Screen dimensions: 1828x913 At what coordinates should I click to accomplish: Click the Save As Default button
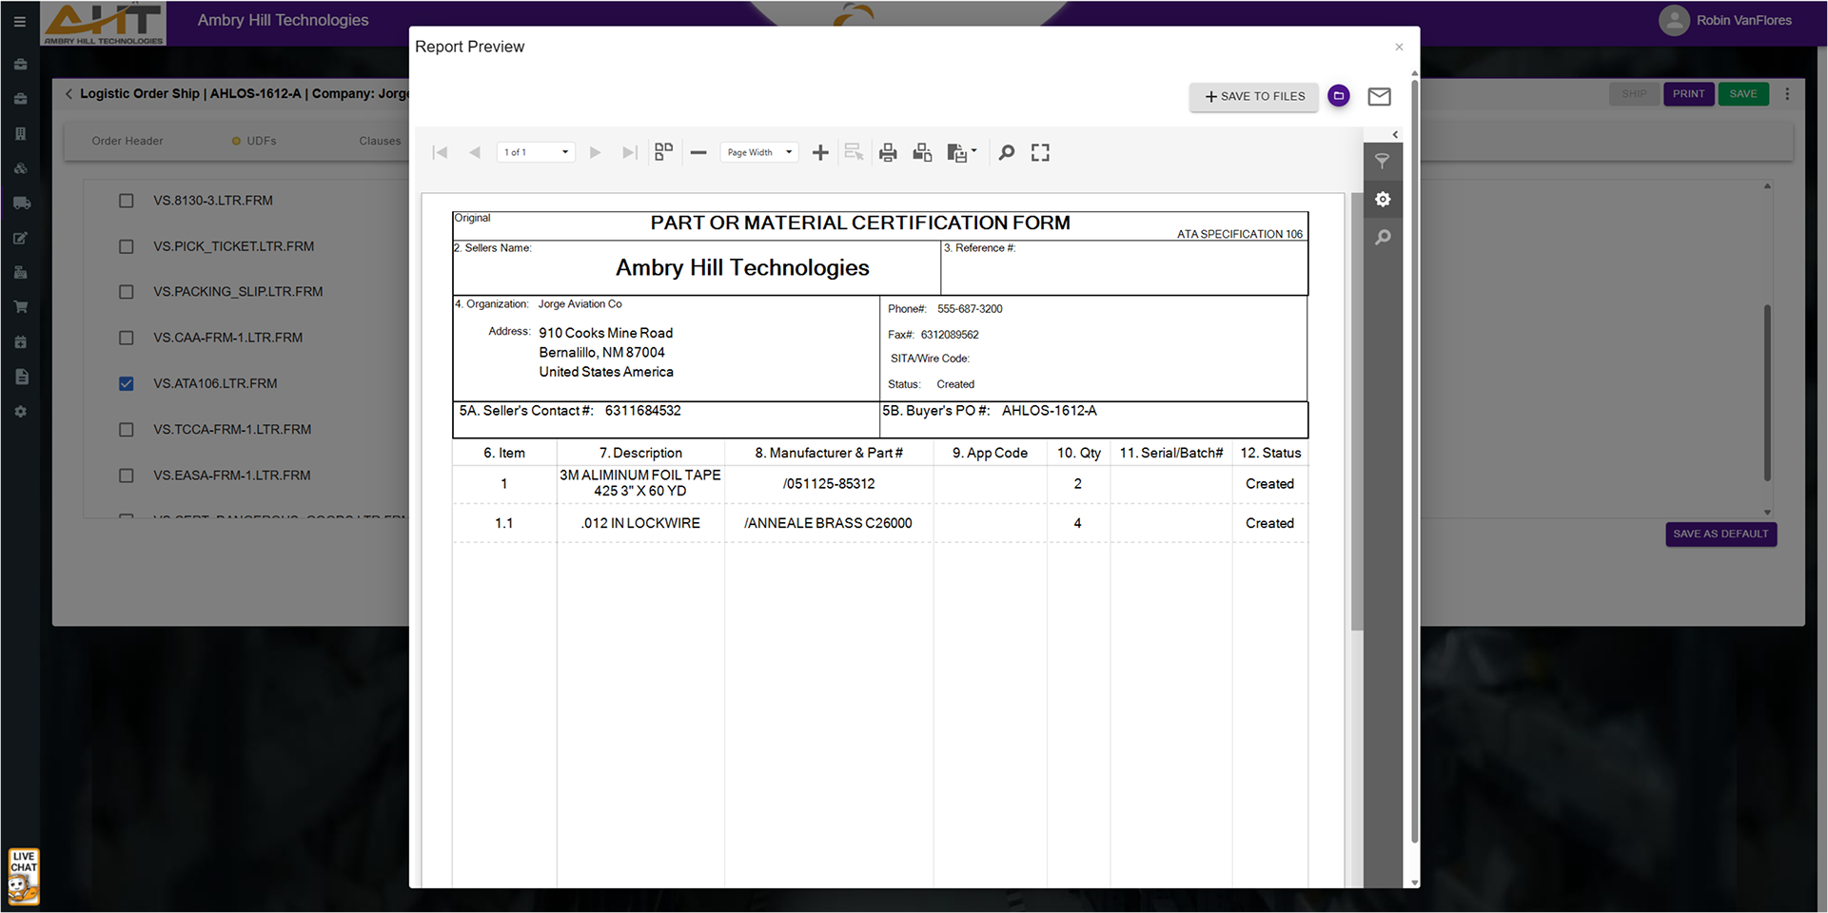tap(1720, 534)
